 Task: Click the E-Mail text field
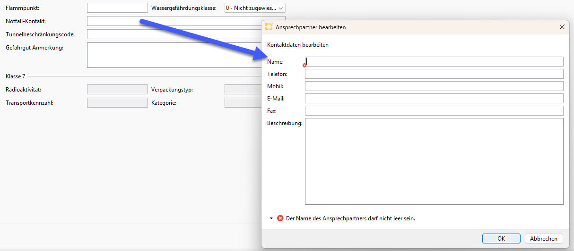434,99
